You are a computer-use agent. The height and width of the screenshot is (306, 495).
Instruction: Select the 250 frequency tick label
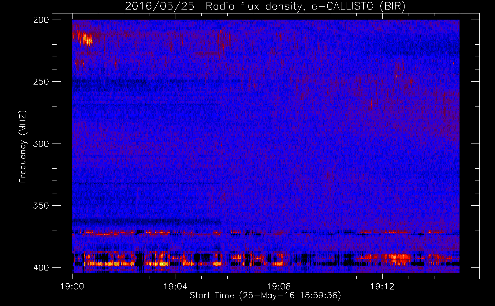pyautogui.click(x=41, y=82)
